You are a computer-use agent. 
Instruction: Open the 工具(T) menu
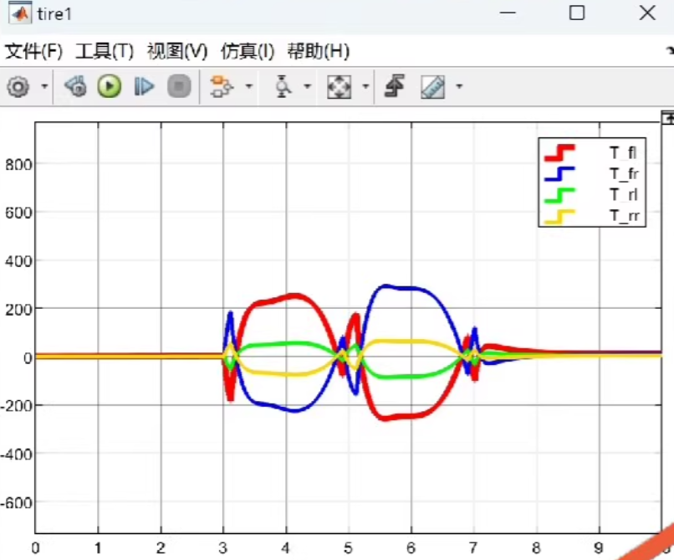tap(105, 52)
